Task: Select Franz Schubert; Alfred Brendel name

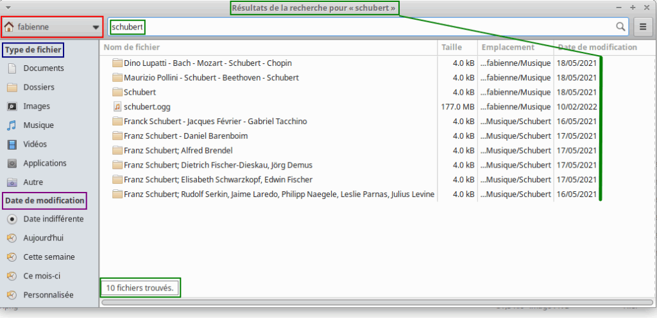Action: coord(178,150)
